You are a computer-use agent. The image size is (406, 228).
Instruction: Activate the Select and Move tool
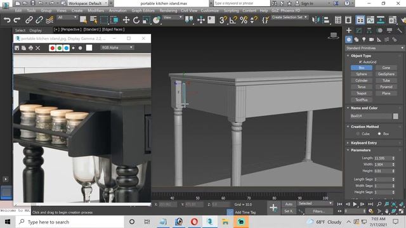click(126, 20)
